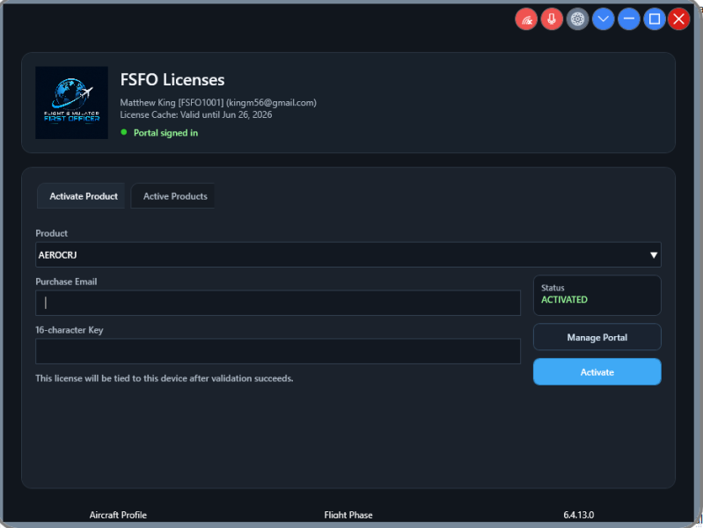Maximize the window with the blue square button

[654, 19]
